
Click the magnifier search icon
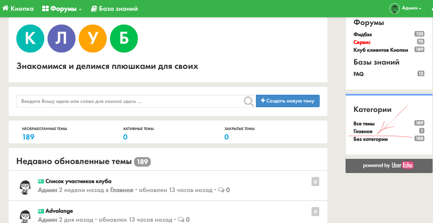(x=249, y=101)
